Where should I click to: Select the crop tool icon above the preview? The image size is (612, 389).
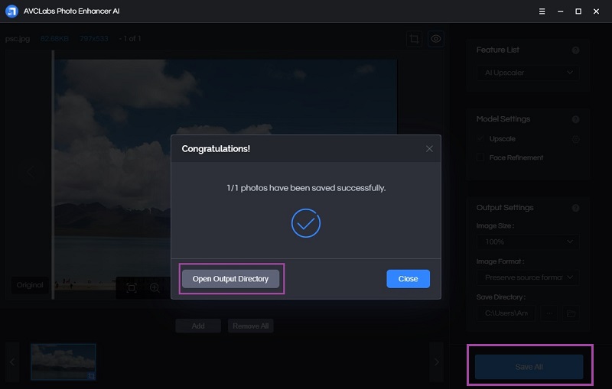(414, 39)
